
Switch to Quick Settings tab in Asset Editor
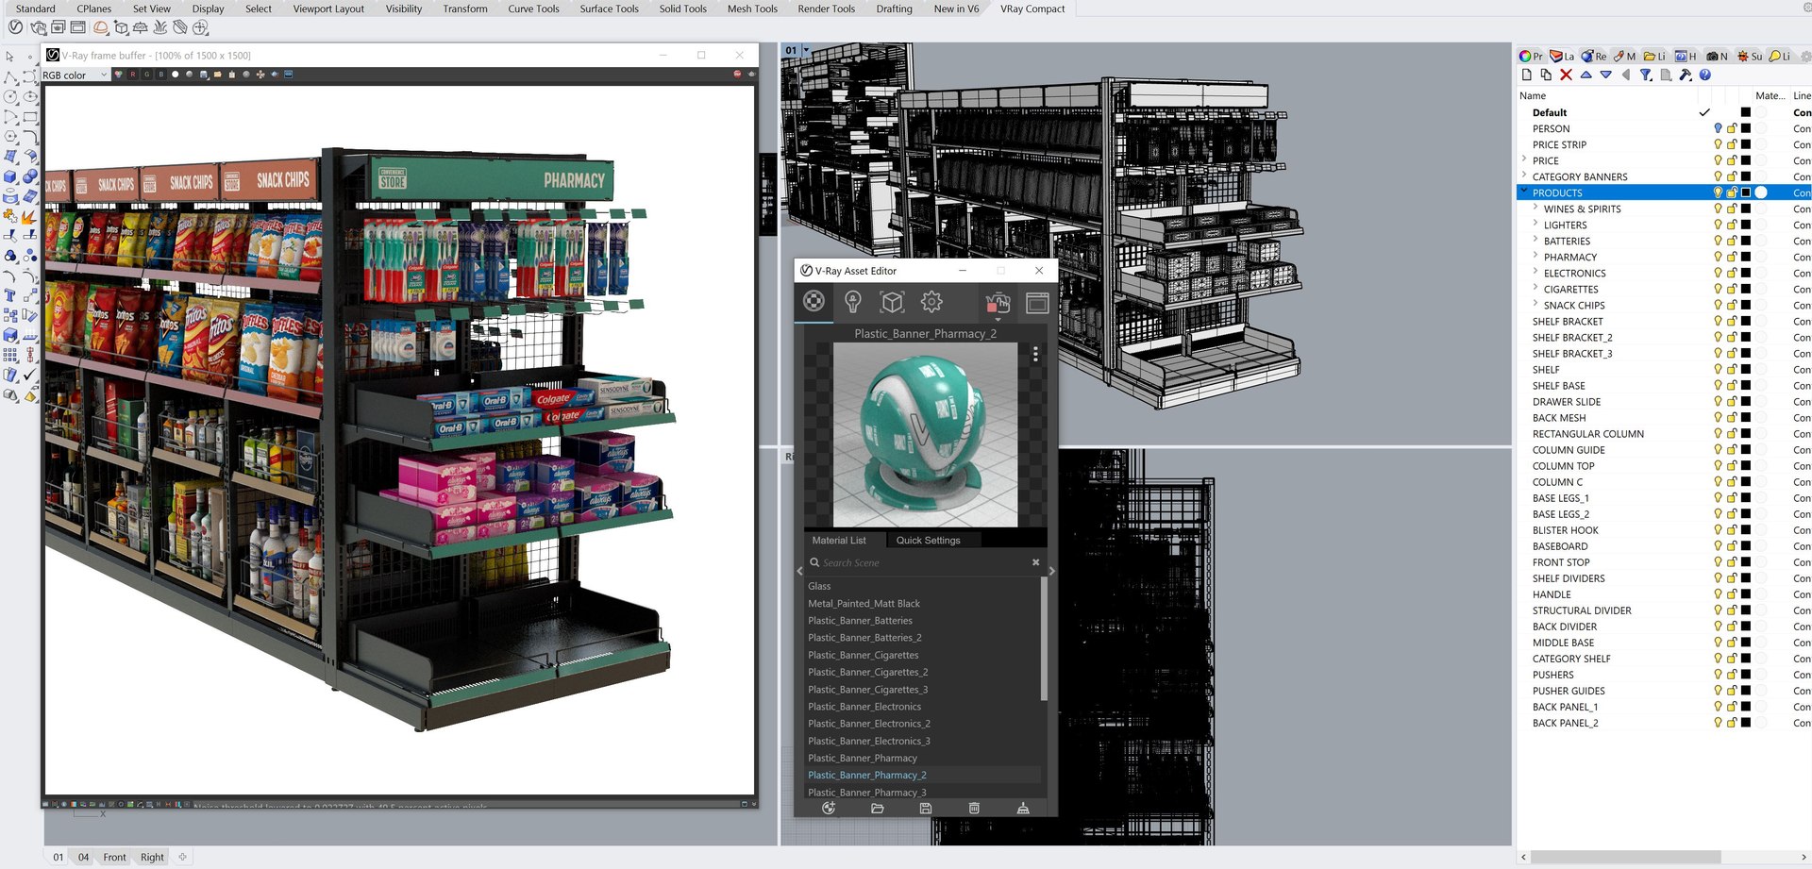pos(928,540)
